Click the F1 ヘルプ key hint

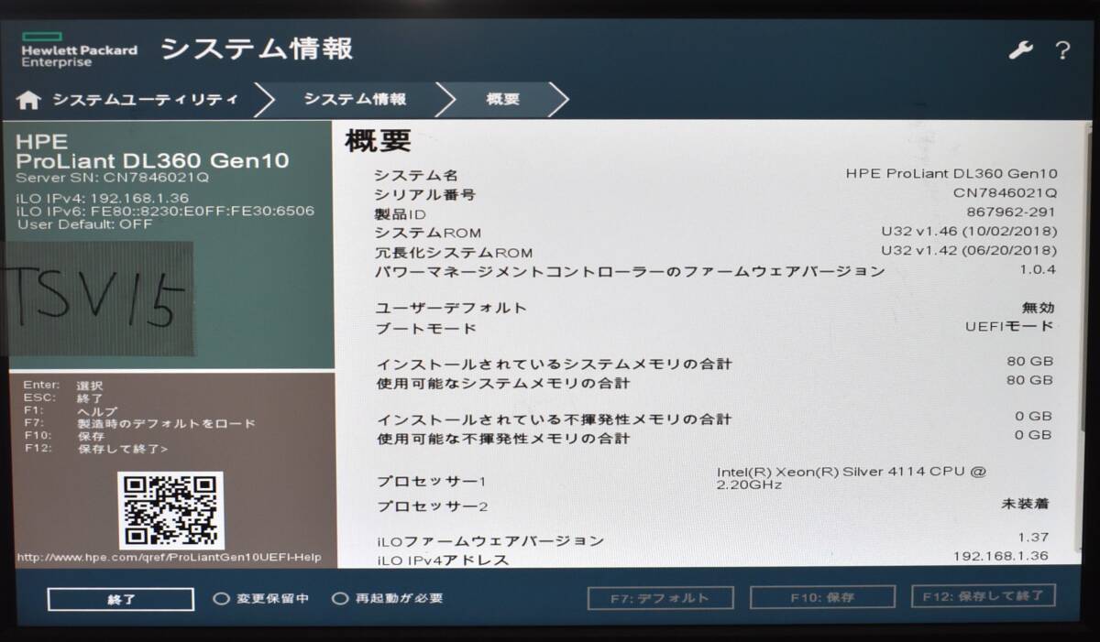[71, 411]
